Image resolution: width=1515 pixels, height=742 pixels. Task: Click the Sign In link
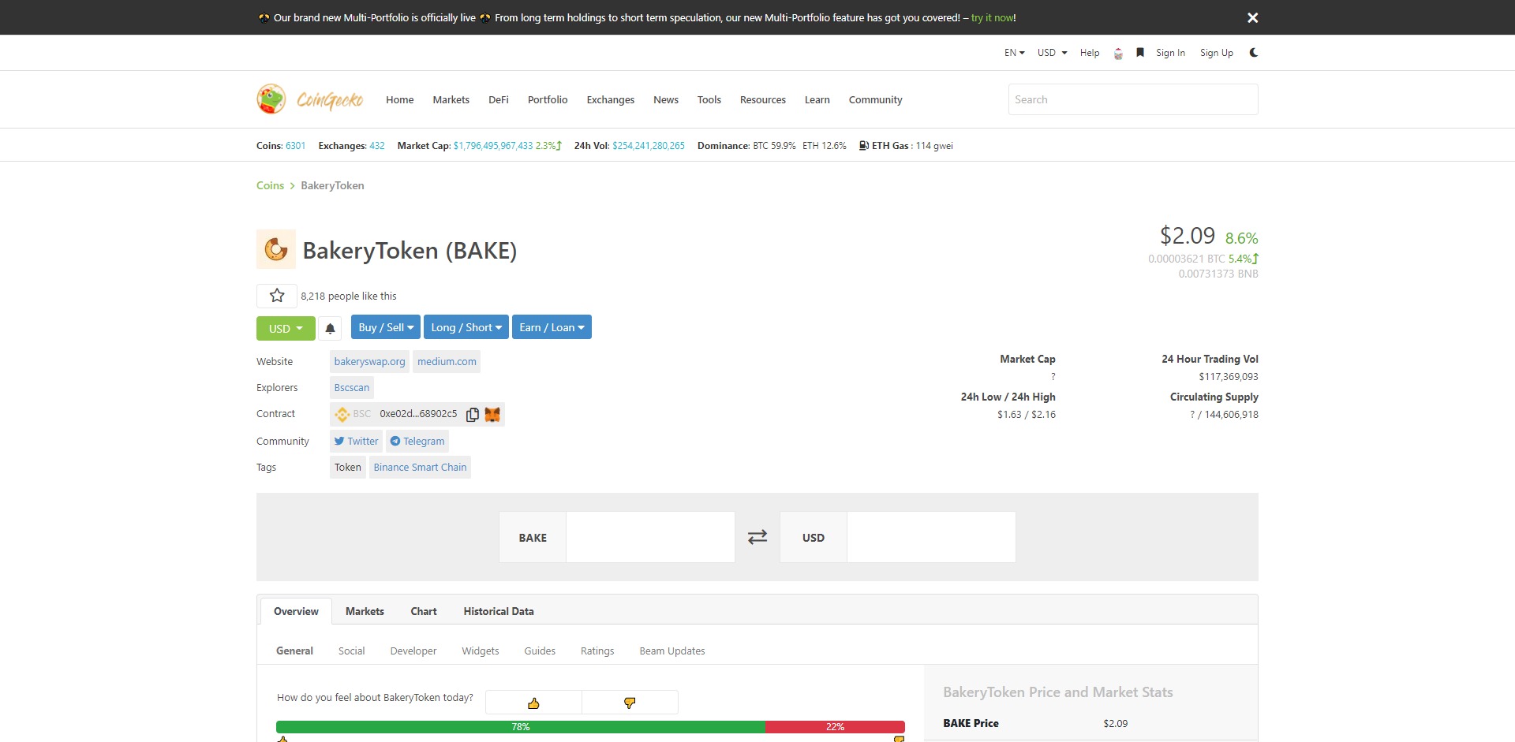point(1170,53)
